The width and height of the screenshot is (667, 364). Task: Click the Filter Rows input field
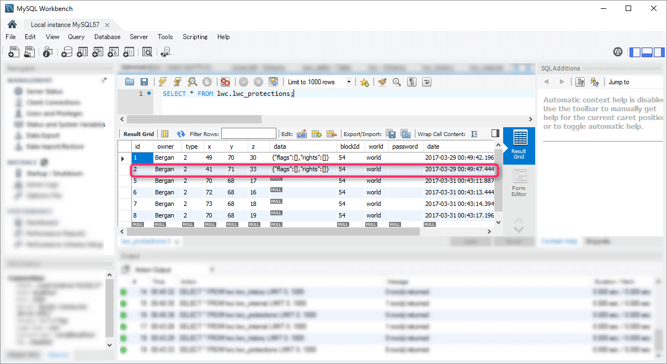(x=248, y=134)
